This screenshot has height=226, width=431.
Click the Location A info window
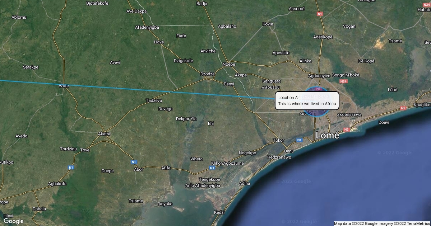(x=307, y=100)
